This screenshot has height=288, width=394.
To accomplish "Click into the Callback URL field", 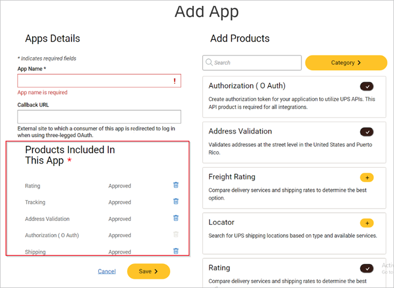I will (x=99, y=116).
